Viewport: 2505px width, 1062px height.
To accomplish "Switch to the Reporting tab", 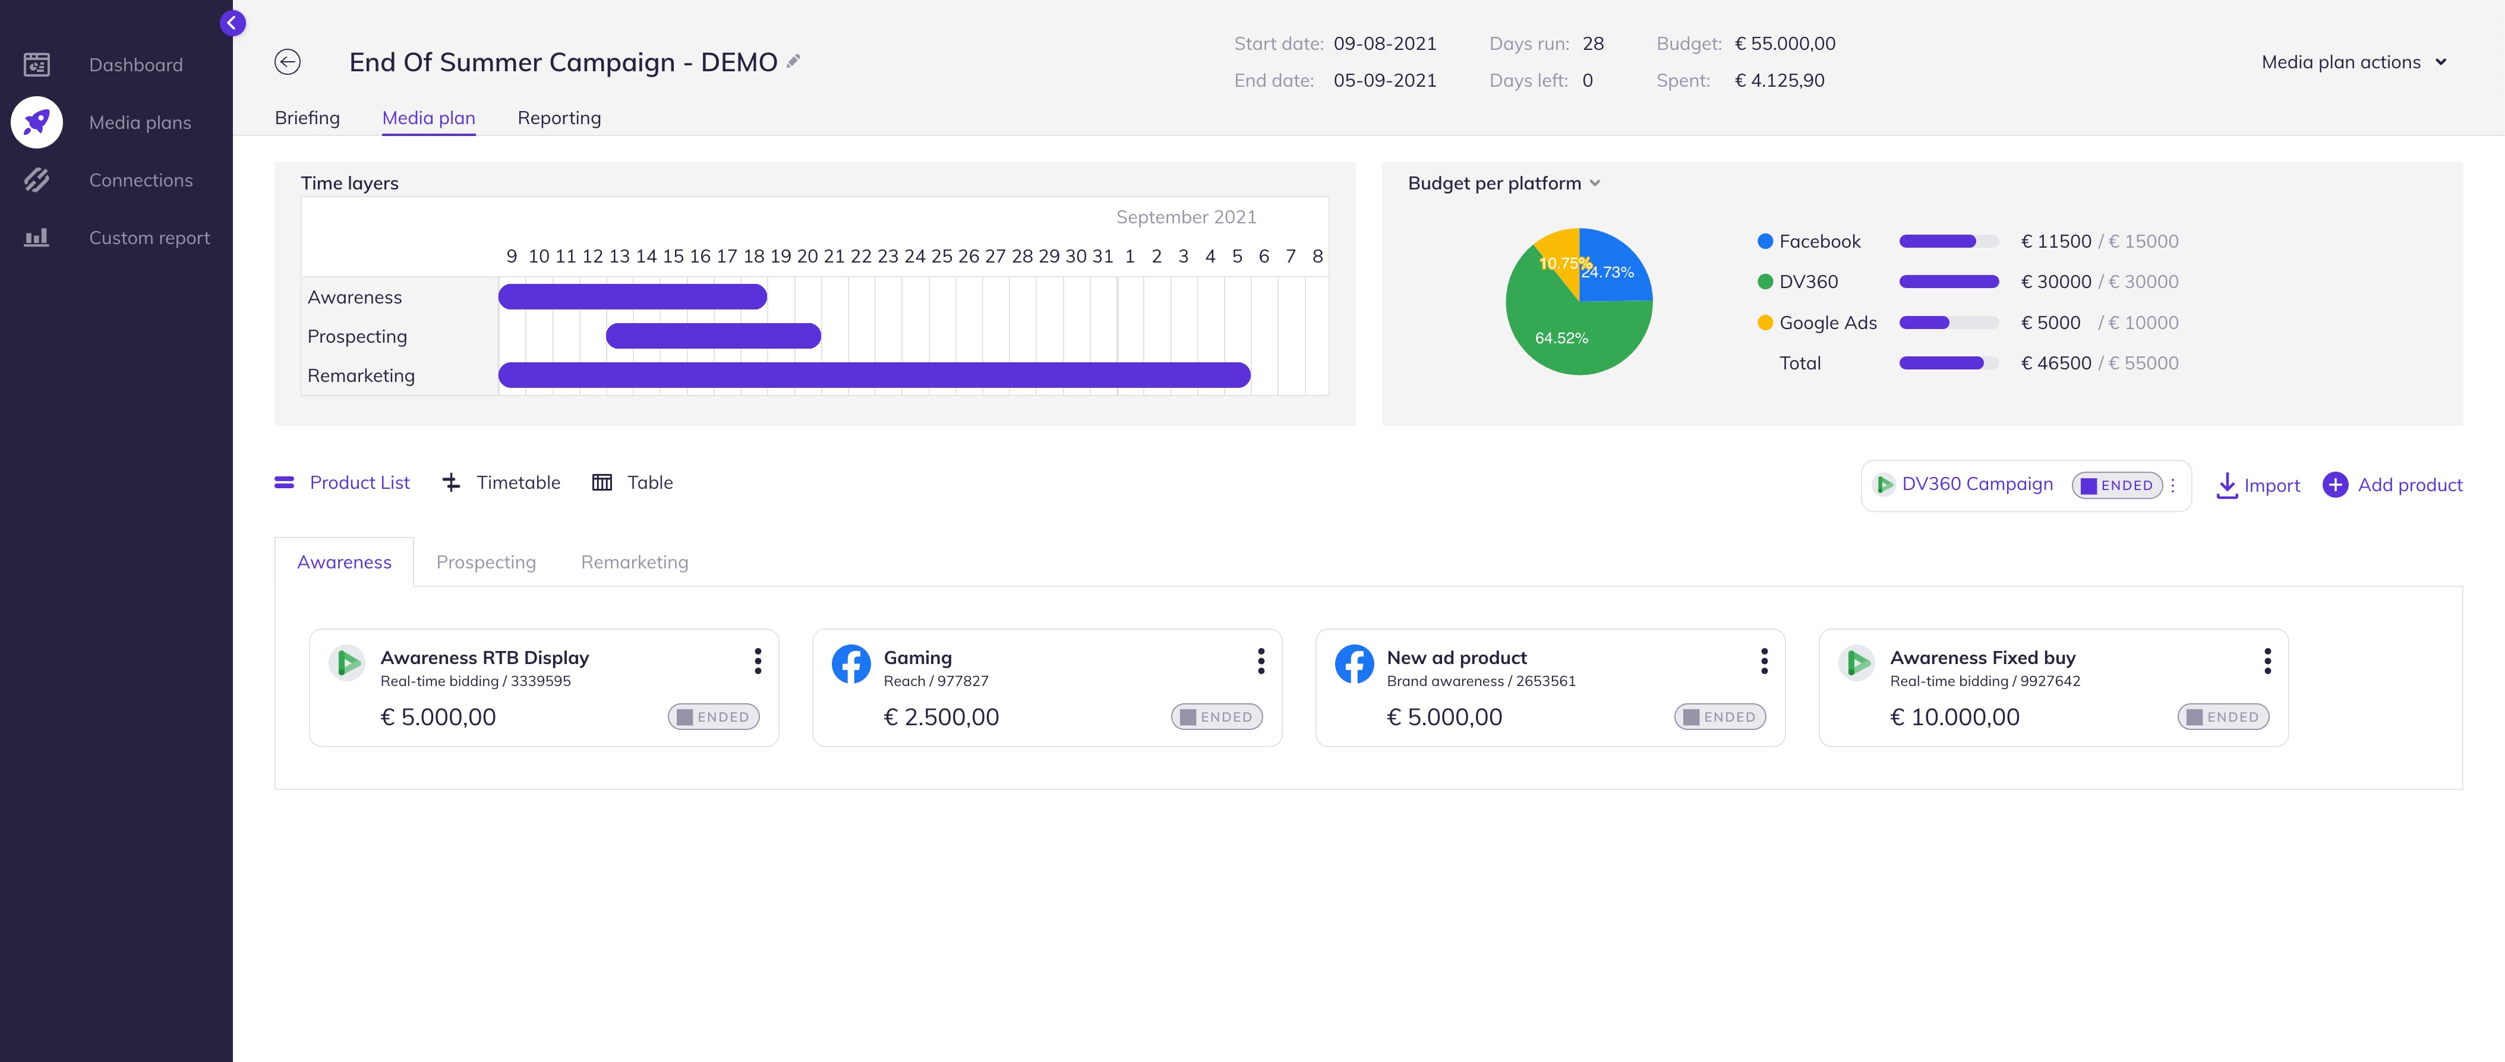I will (x=559, y=118).
